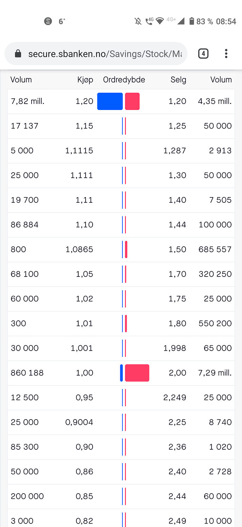Tap the padlock site security icon
The height and width of the screenshot is (527, 242).
(x=18, y=54)
